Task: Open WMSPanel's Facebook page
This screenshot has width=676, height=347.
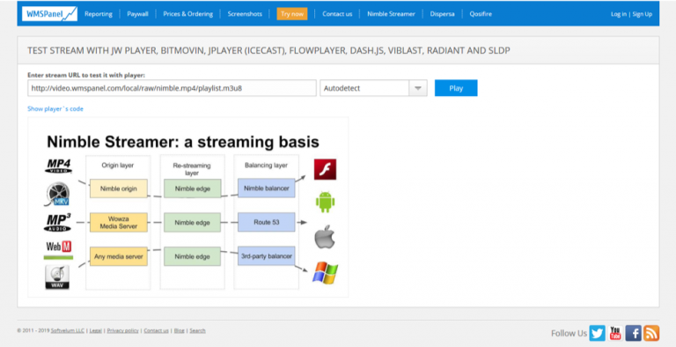Action: [634, 333]
